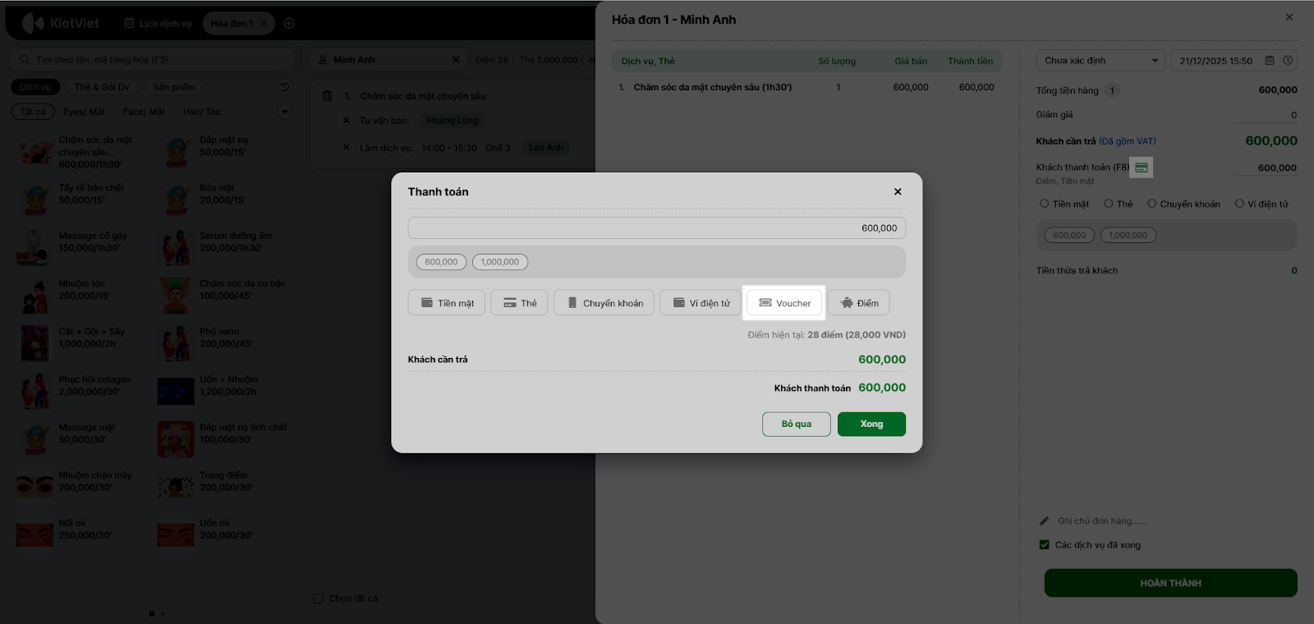The width and height of the screenshot is (1314, 624).
Task: Choose Voucher as the payment method
Action: (784, 303)
